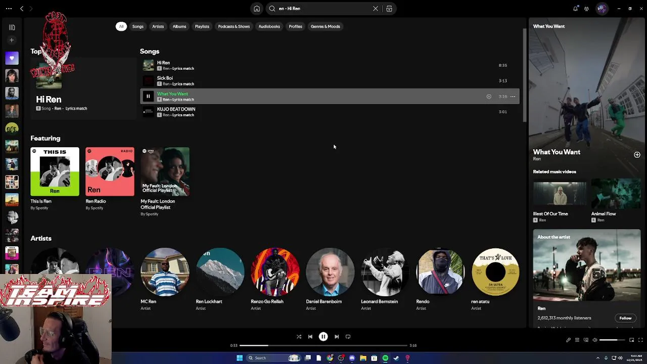The image size is (647, 364).
Task: Filter results by Playlists
Action: 202,26
